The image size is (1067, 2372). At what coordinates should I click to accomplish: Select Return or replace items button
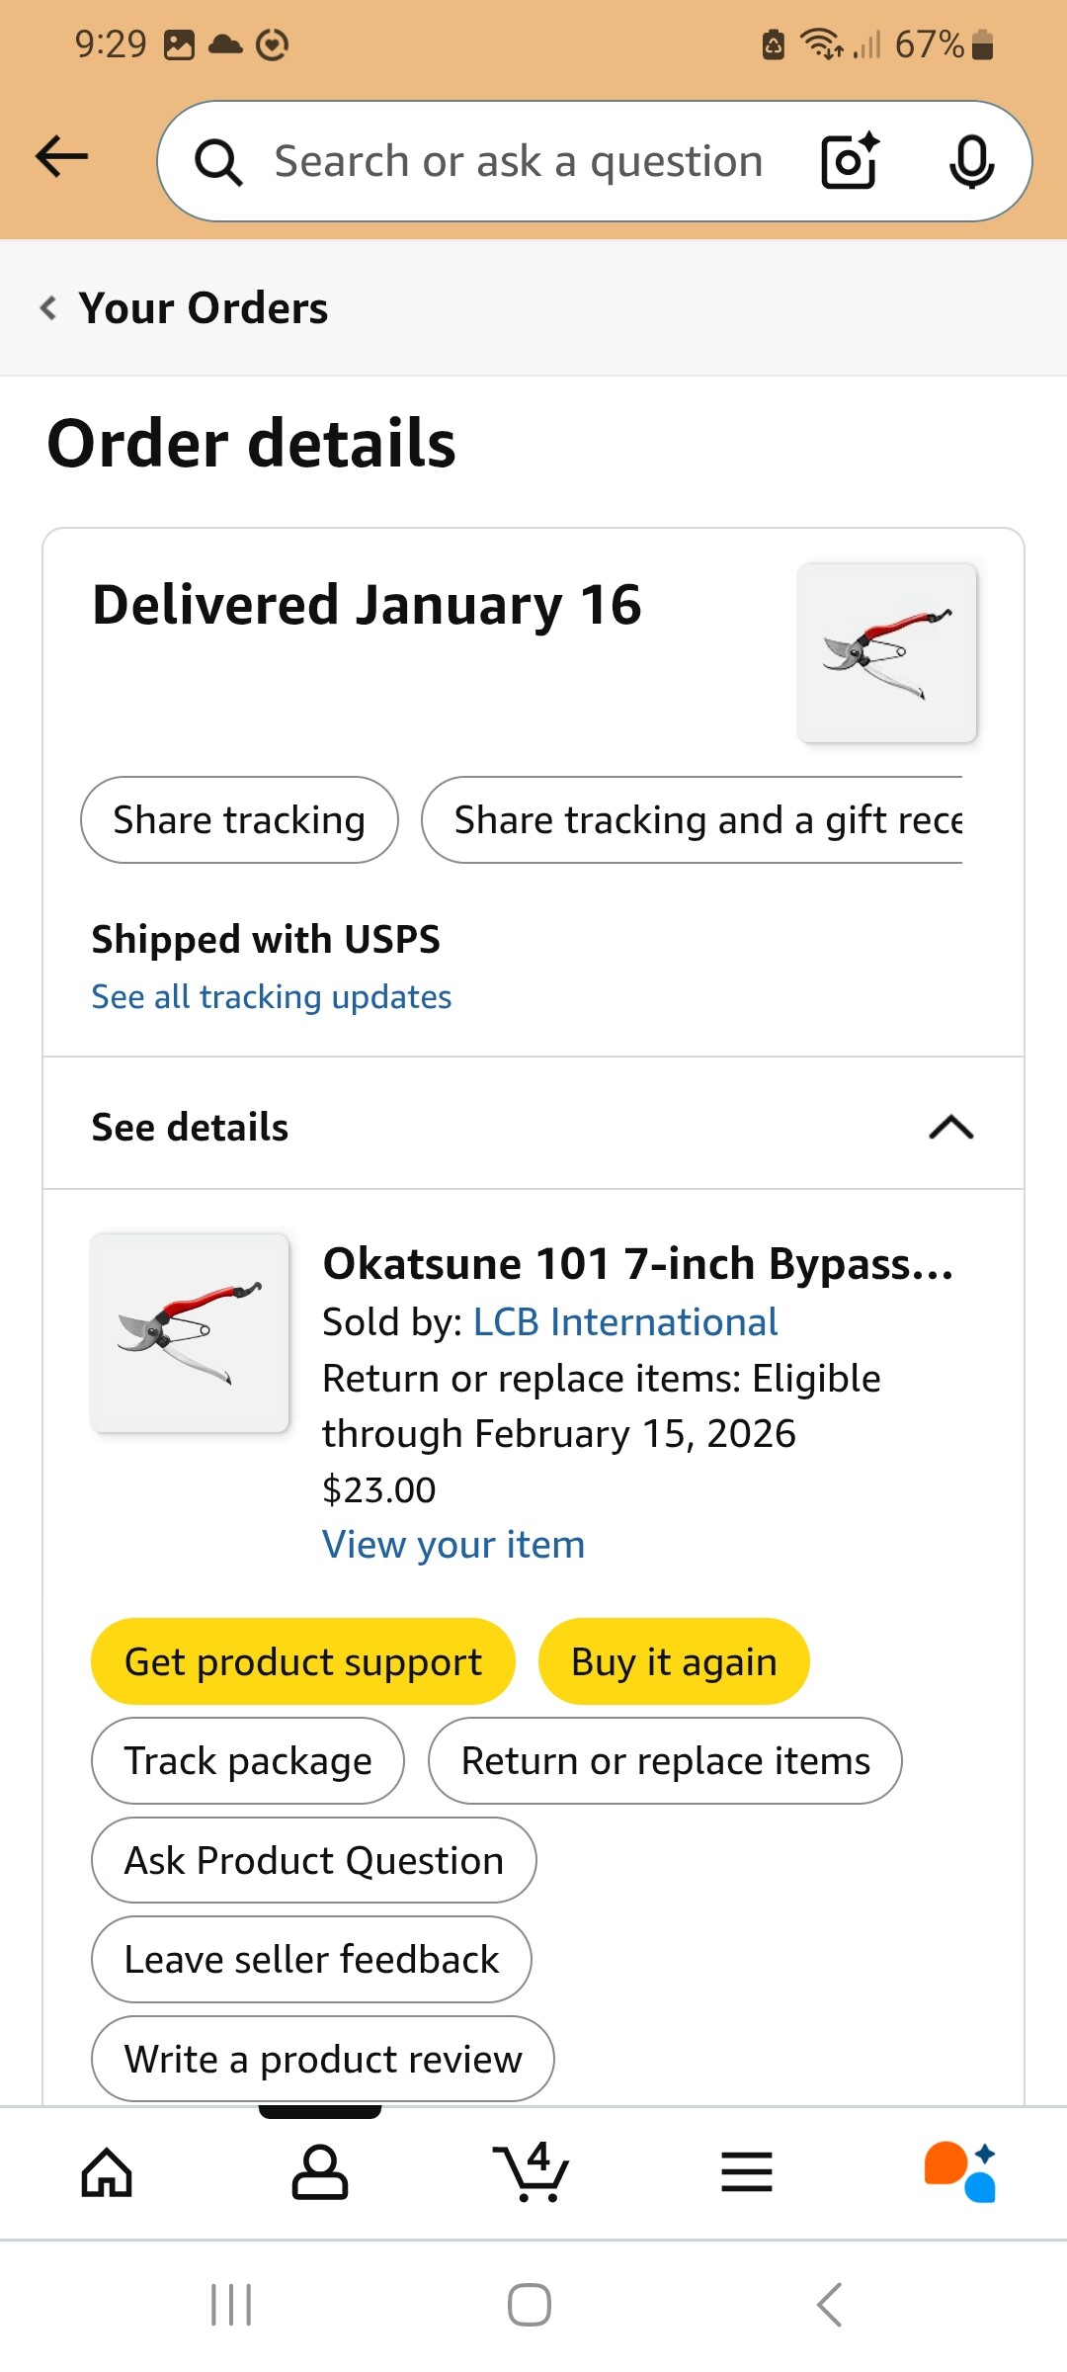[665, 1761]
